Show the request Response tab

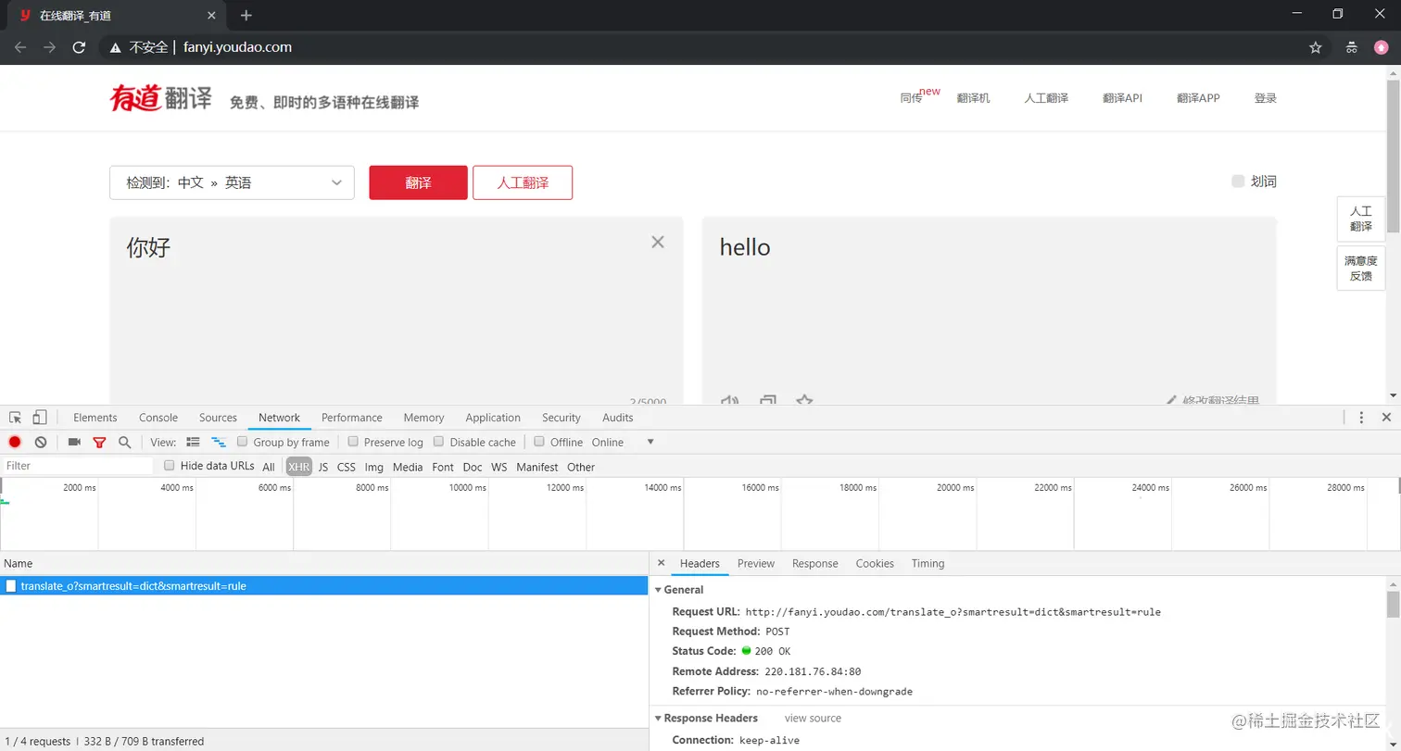815,563
